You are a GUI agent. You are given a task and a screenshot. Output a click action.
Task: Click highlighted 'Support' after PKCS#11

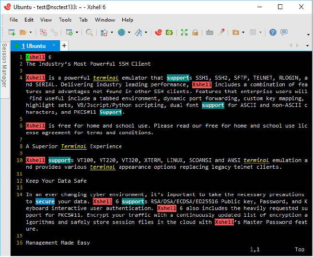[x=111, y=112]
